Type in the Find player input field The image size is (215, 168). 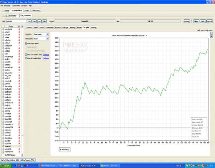pos(16,21)
